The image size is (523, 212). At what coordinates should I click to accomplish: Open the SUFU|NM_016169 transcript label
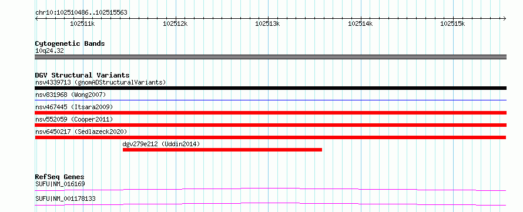pos(60,184)
